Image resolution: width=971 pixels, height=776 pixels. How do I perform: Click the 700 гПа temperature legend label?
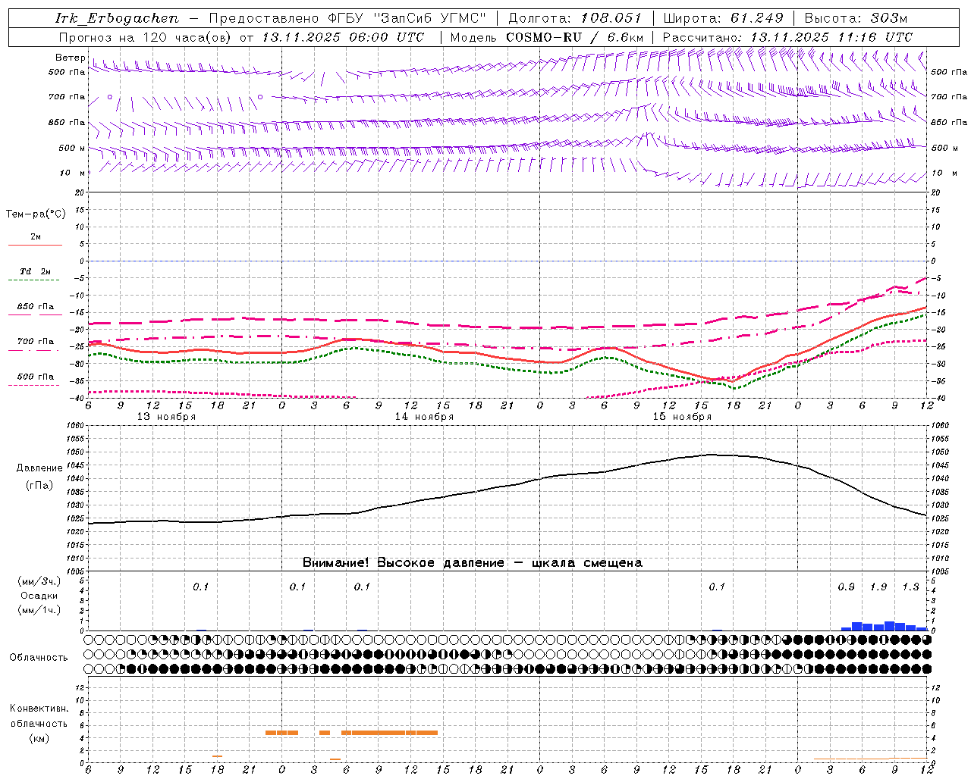tap(36, 342)
